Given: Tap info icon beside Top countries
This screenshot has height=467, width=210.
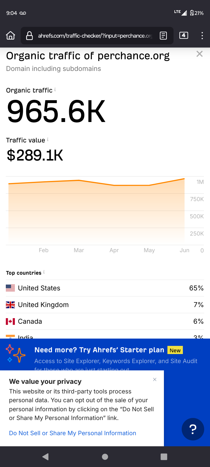Looking at the screenshot, I should [44, 272].
